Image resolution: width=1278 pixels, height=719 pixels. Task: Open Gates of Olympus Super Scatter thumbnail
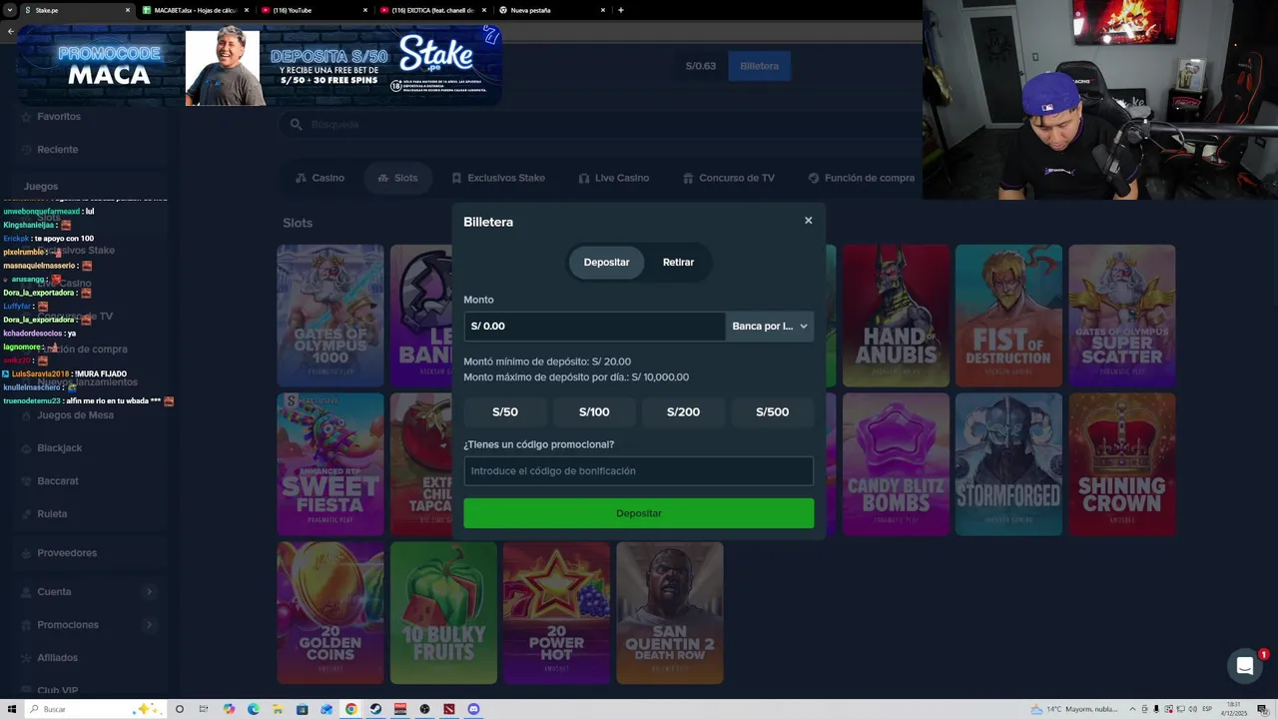(x=1121, y=316)
